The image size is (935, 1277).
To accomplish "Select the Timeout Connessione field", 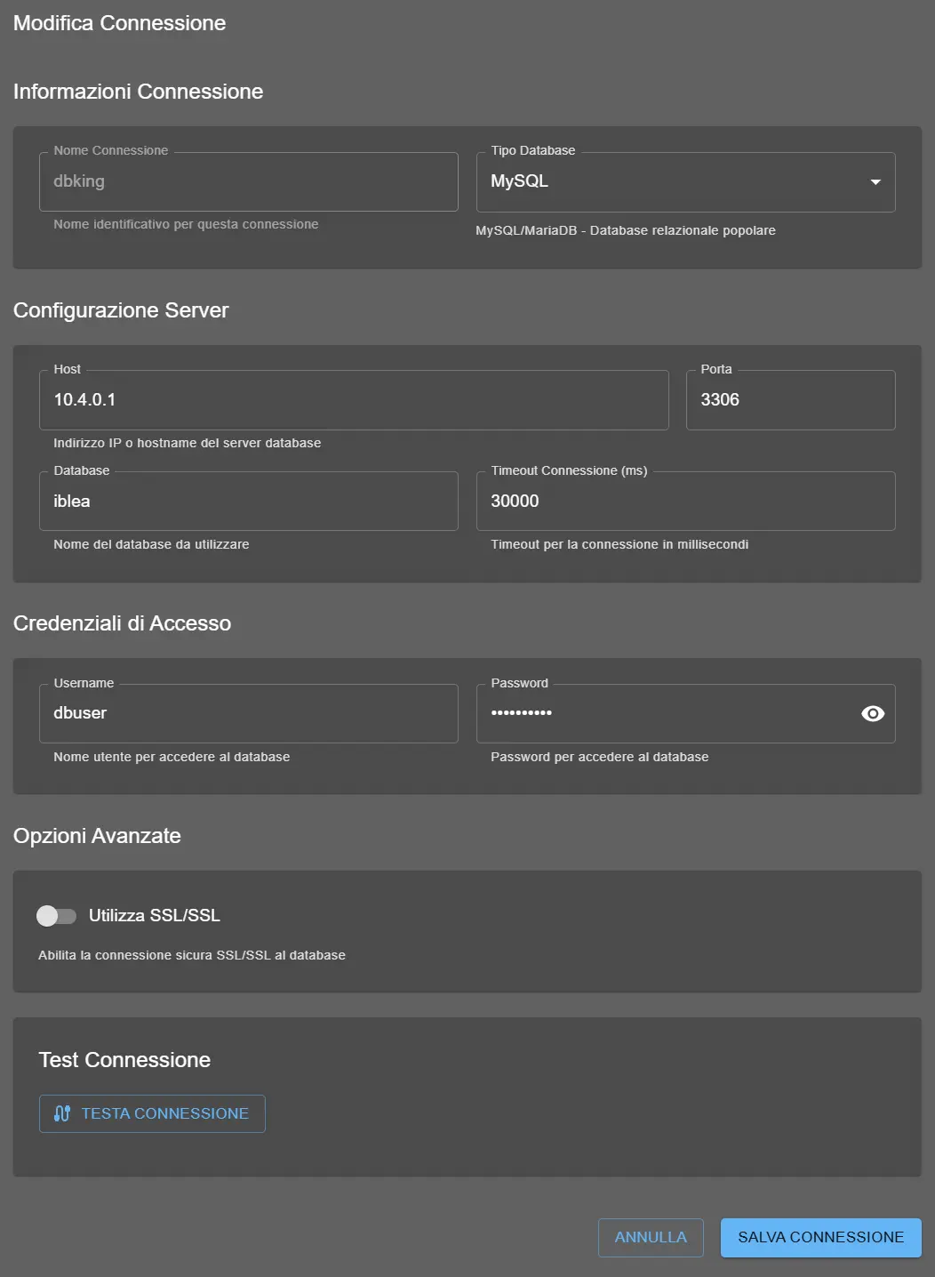I will pyautogui.click(x=684, y=501).
